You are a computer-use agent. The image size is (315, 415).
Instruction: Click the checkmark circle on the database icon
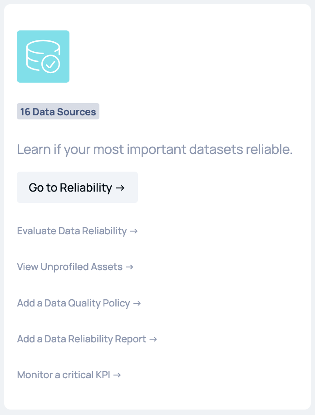point(51,64)
